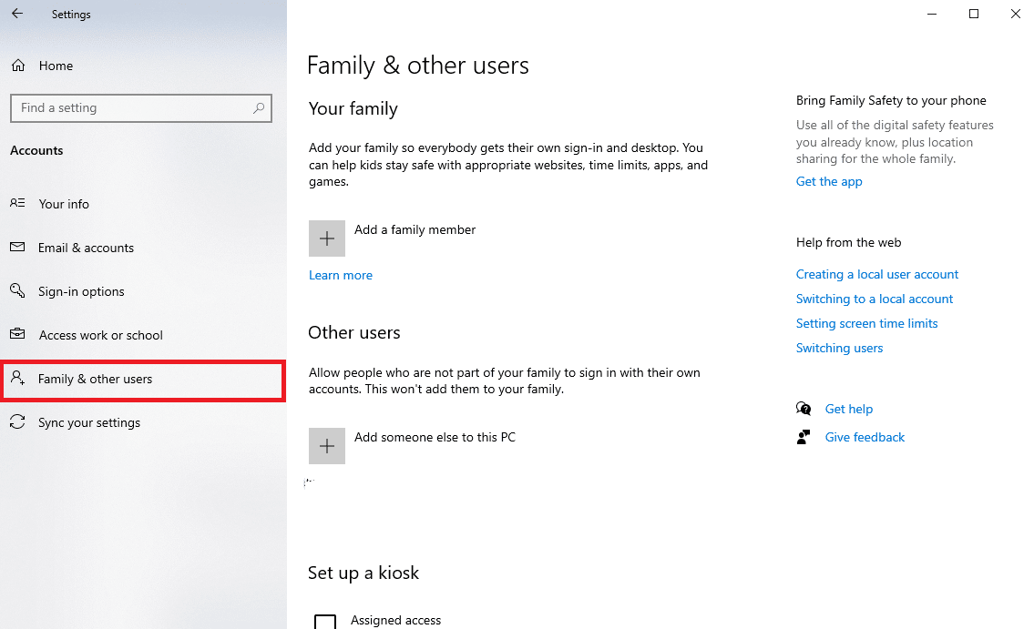Click the Get help link
Viewport: 1034px width, 629px height.
point(849,409)
